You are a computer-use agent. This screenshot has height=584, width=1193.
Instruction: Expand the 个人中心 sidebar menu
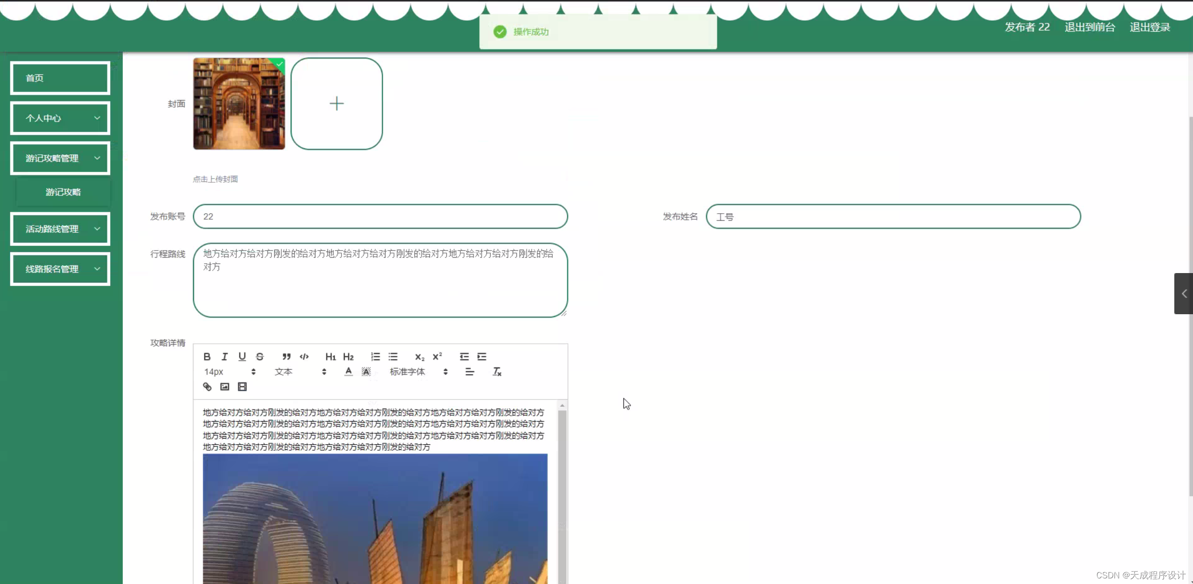click(x=60, y=118)
